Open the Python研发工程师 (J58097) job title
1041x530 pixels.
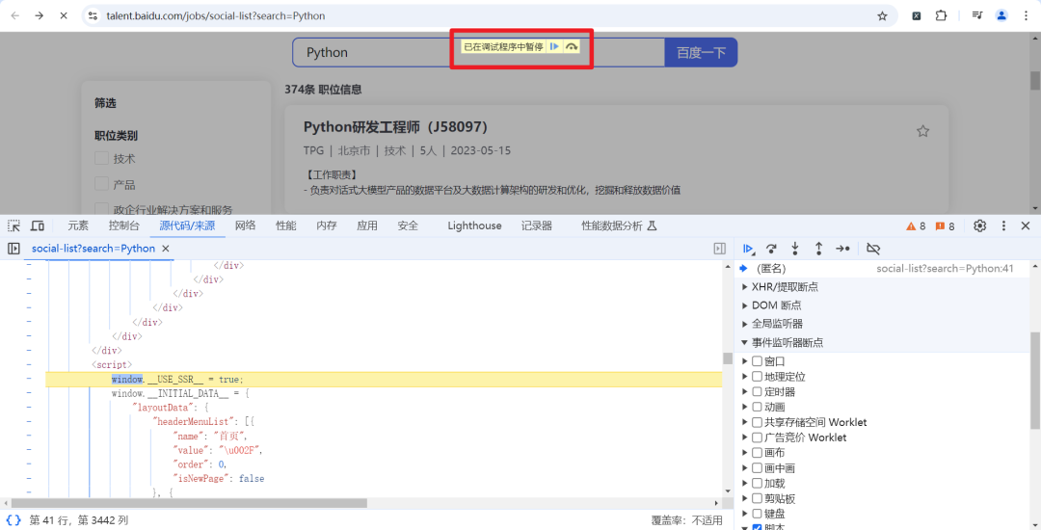pyautogui.click(x=396, y=127)
